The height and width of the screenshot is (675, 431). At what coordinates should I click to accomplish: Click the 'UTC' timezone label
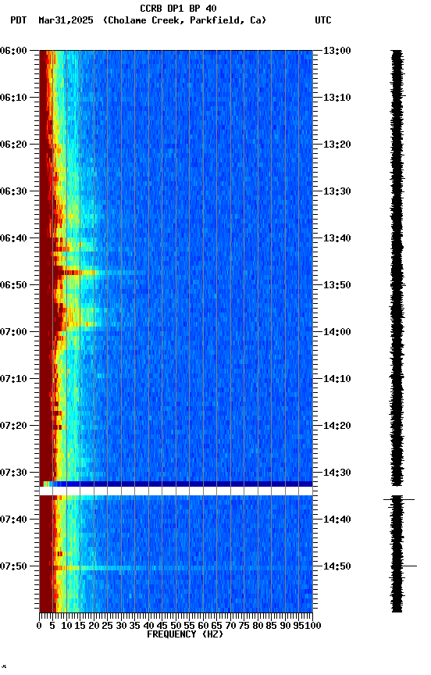pos(323,20)
